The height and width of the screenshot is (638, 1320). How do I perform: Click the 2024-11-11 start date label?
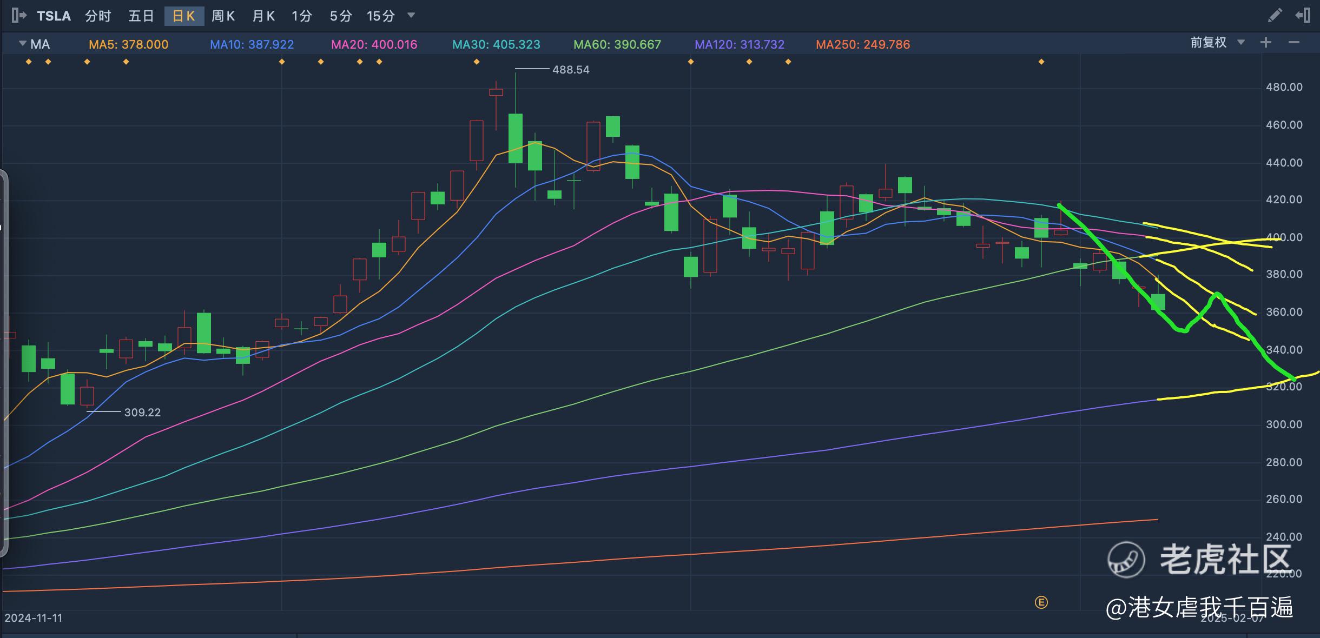coord(34,617)
